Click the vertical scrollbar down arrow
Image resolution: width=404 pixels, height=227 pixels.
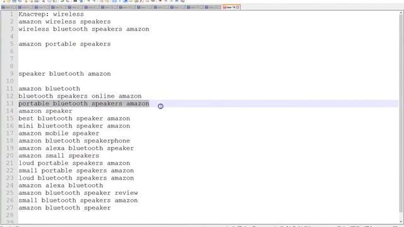pos(401,221)
